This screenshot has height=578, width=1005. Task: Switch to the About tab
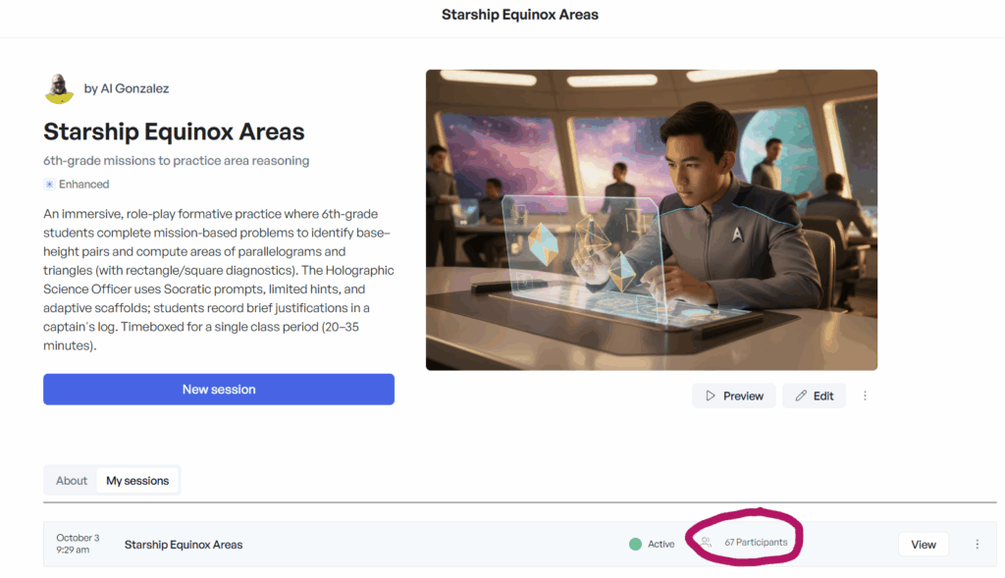click(x=72, y=481)
